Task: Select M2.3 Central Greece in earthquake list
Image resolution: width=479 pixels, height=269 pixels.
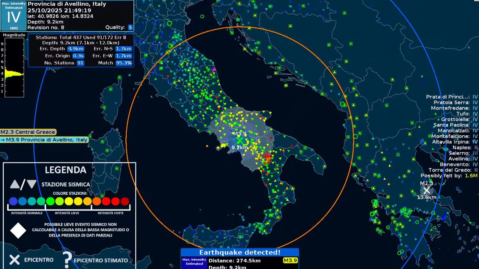Action: click(x=28, y=132)
